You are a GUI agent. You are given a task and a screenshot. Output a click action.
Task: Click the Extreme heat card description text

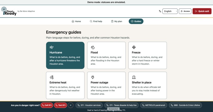coord(65,90)
